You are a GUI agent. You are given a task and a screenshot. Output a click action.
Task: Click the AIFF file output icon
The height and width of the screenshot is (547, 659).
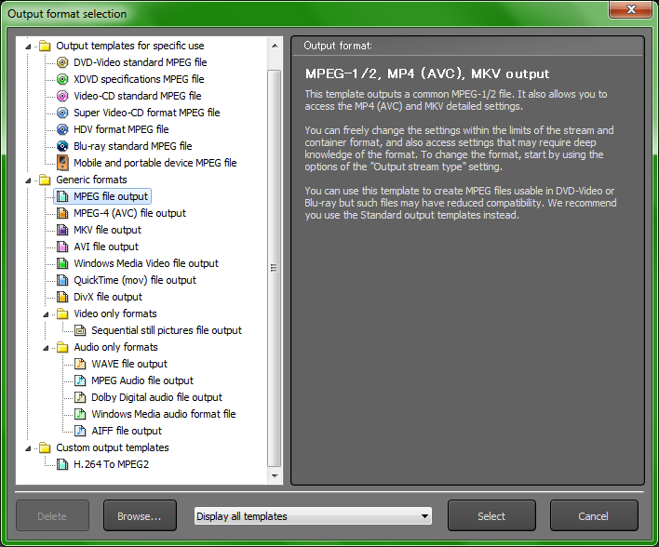[80, 431]
